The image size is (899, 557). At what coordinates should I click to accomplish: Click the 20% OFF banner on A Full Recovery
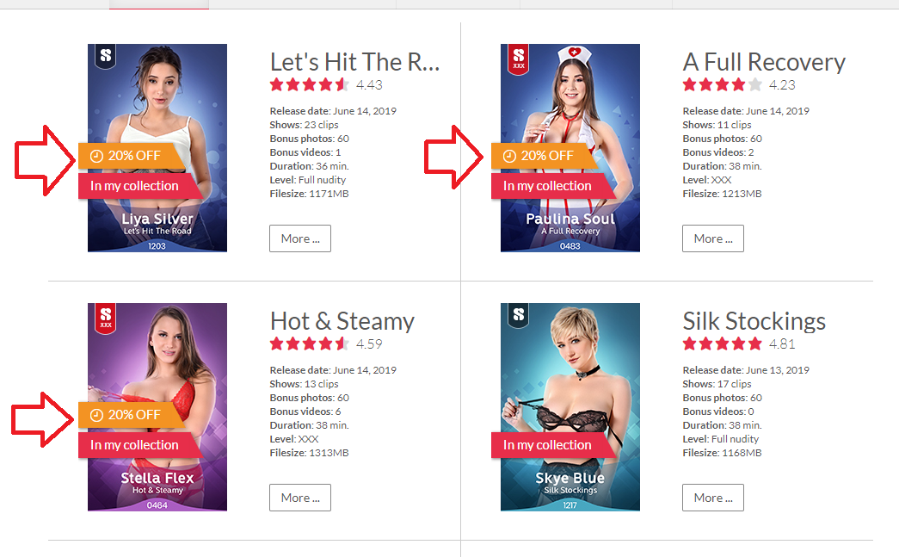point(544,156)
